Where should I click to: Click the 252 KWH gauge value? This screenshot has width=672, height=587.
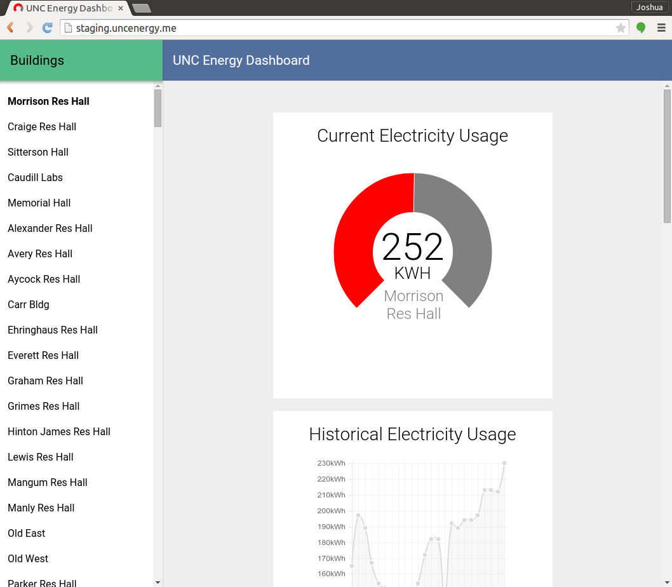(x=412, y=255)
